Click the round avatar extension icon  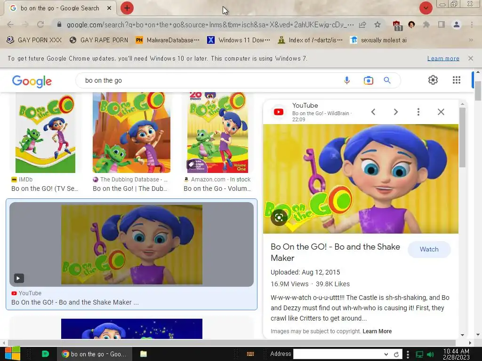tap(411, 24)
